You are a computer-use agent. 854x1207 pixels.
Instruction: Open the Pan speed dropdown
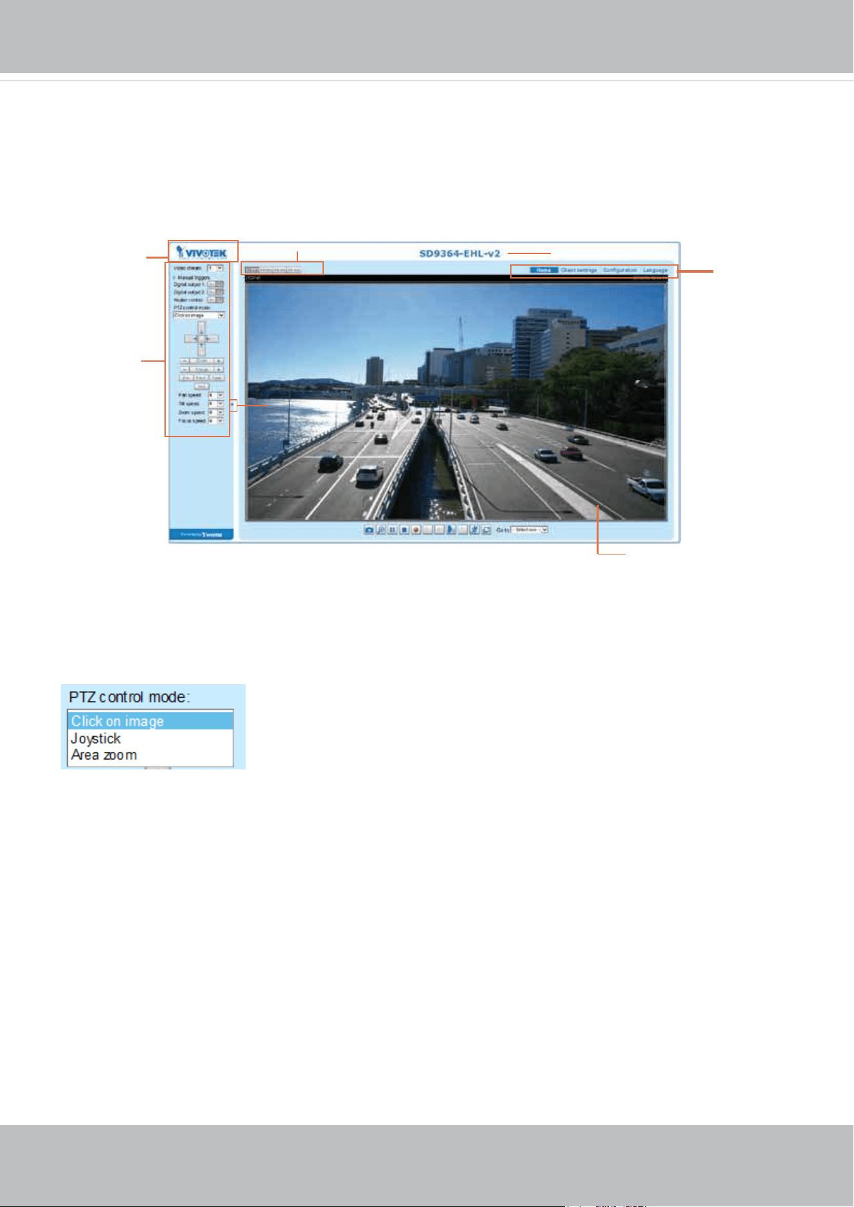coord(216,395)
